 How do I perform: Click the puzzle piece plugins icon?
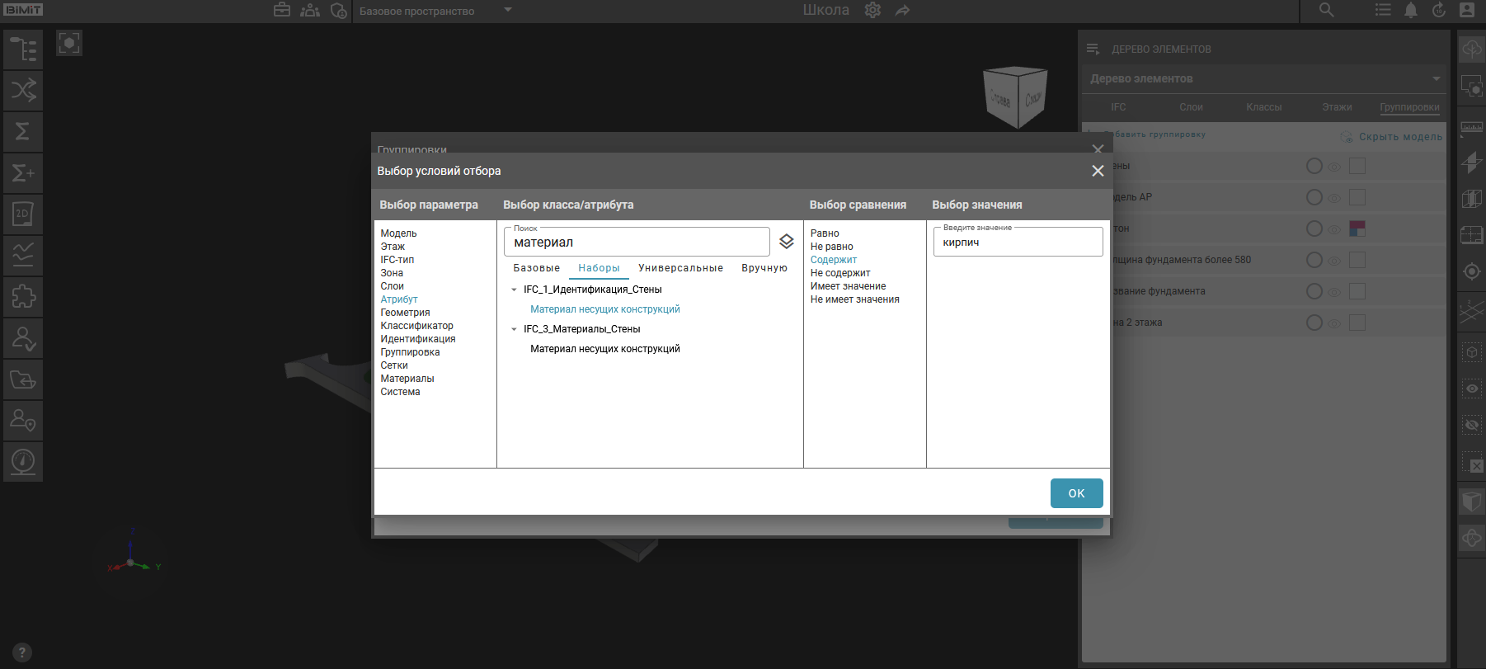(23, 297)
